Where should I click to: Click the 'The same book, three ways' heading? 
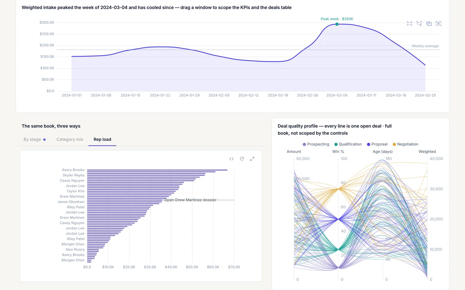point(51,126)
